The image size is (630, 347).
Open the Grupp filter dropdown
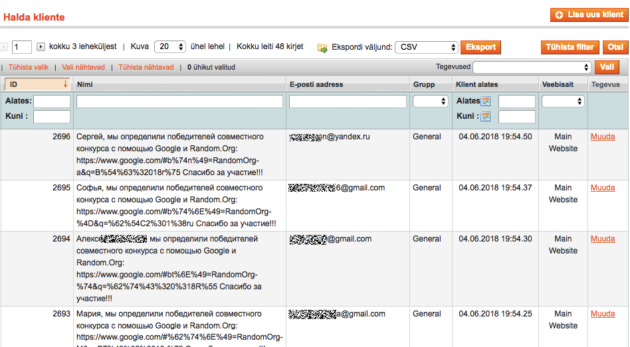tap(431, 101)
